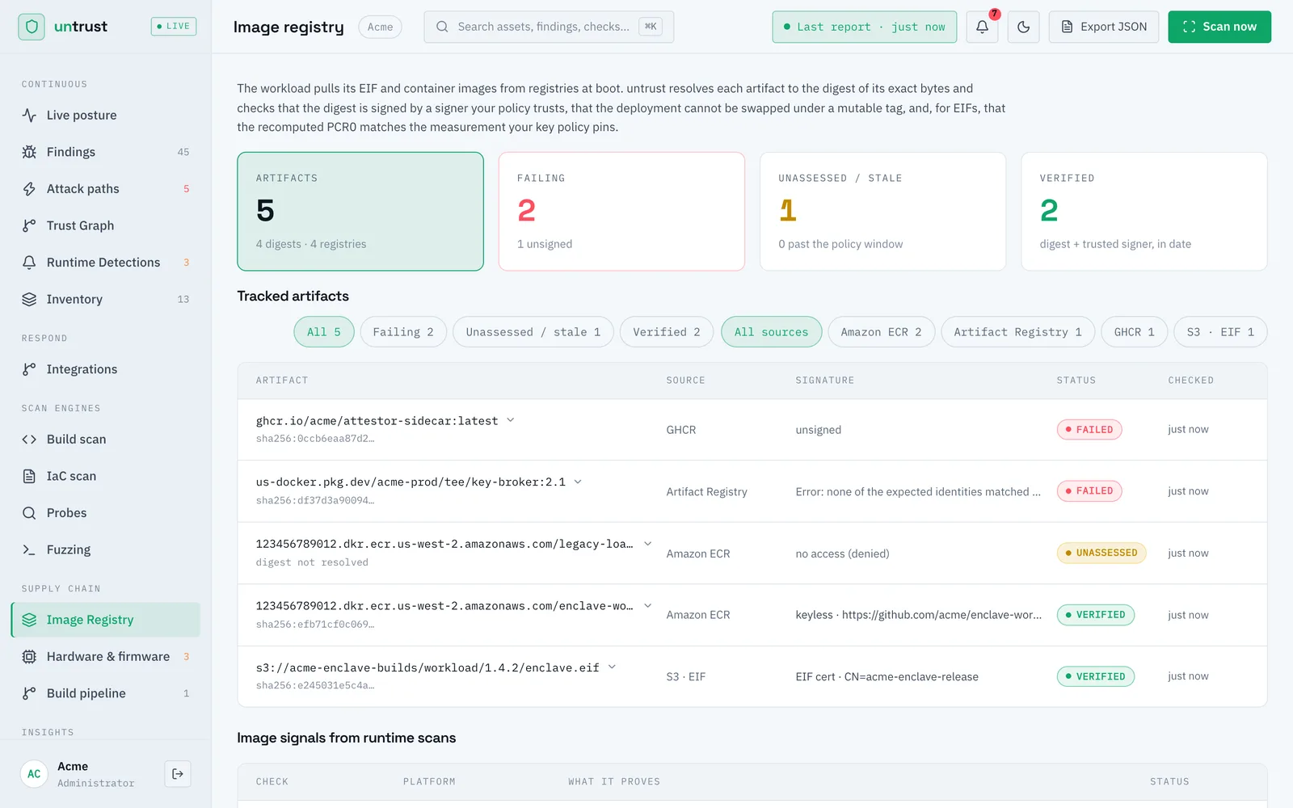
Task: Click the Acme tenant badge
Action: (x=380, y=27)
